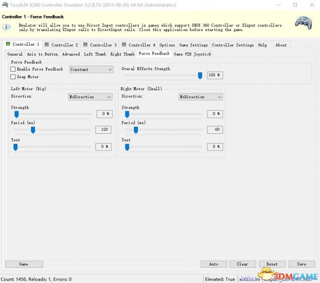Click the 'Count: 1456, Reloads: 1, Errors: 0' status text

click(36, 279)
